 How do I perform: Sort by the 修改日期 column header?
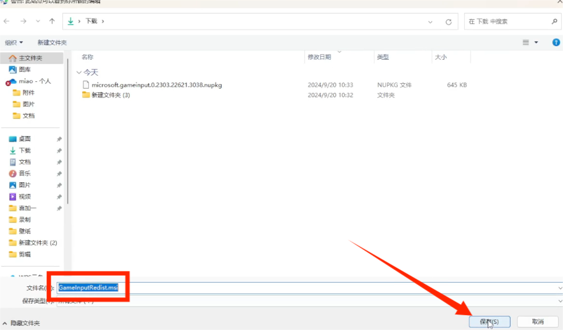pos(319,57)
